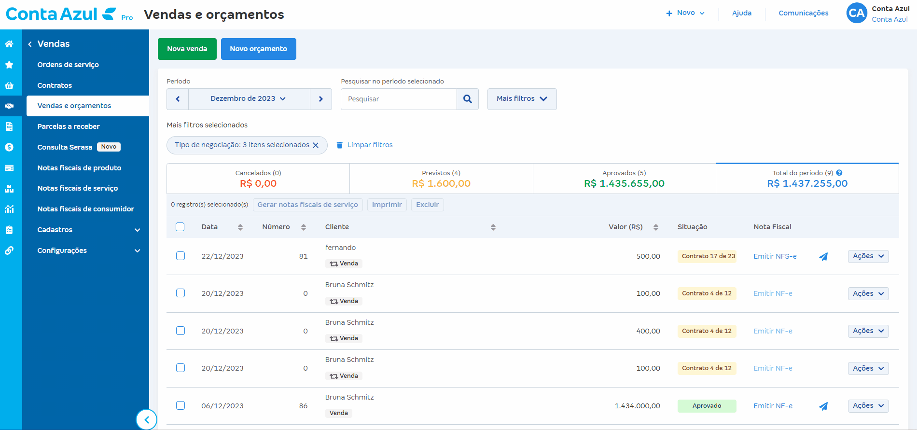Send icon on 1.434.000,00 sale row

tap(823, 406)
